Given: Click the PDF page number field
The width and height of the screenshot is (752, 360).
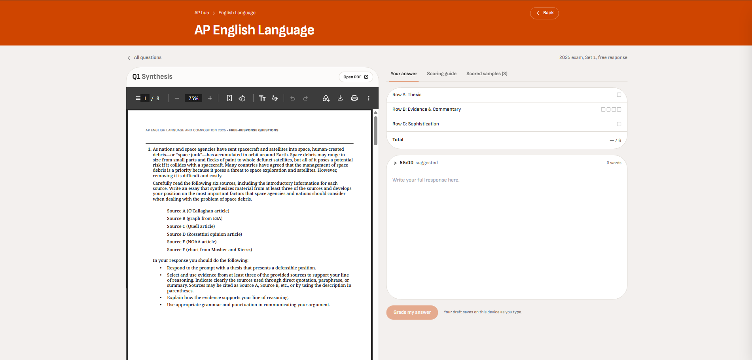Looking at the screenshot, I should pos(145,99).
